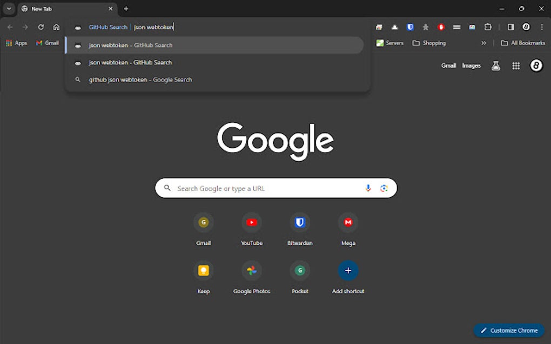
Task: Click the Home button icon
Action: [x=56, y=27]
